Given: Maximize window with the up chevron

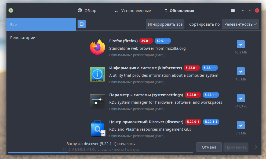Looking at the screenshot, I should pos(250,10).
